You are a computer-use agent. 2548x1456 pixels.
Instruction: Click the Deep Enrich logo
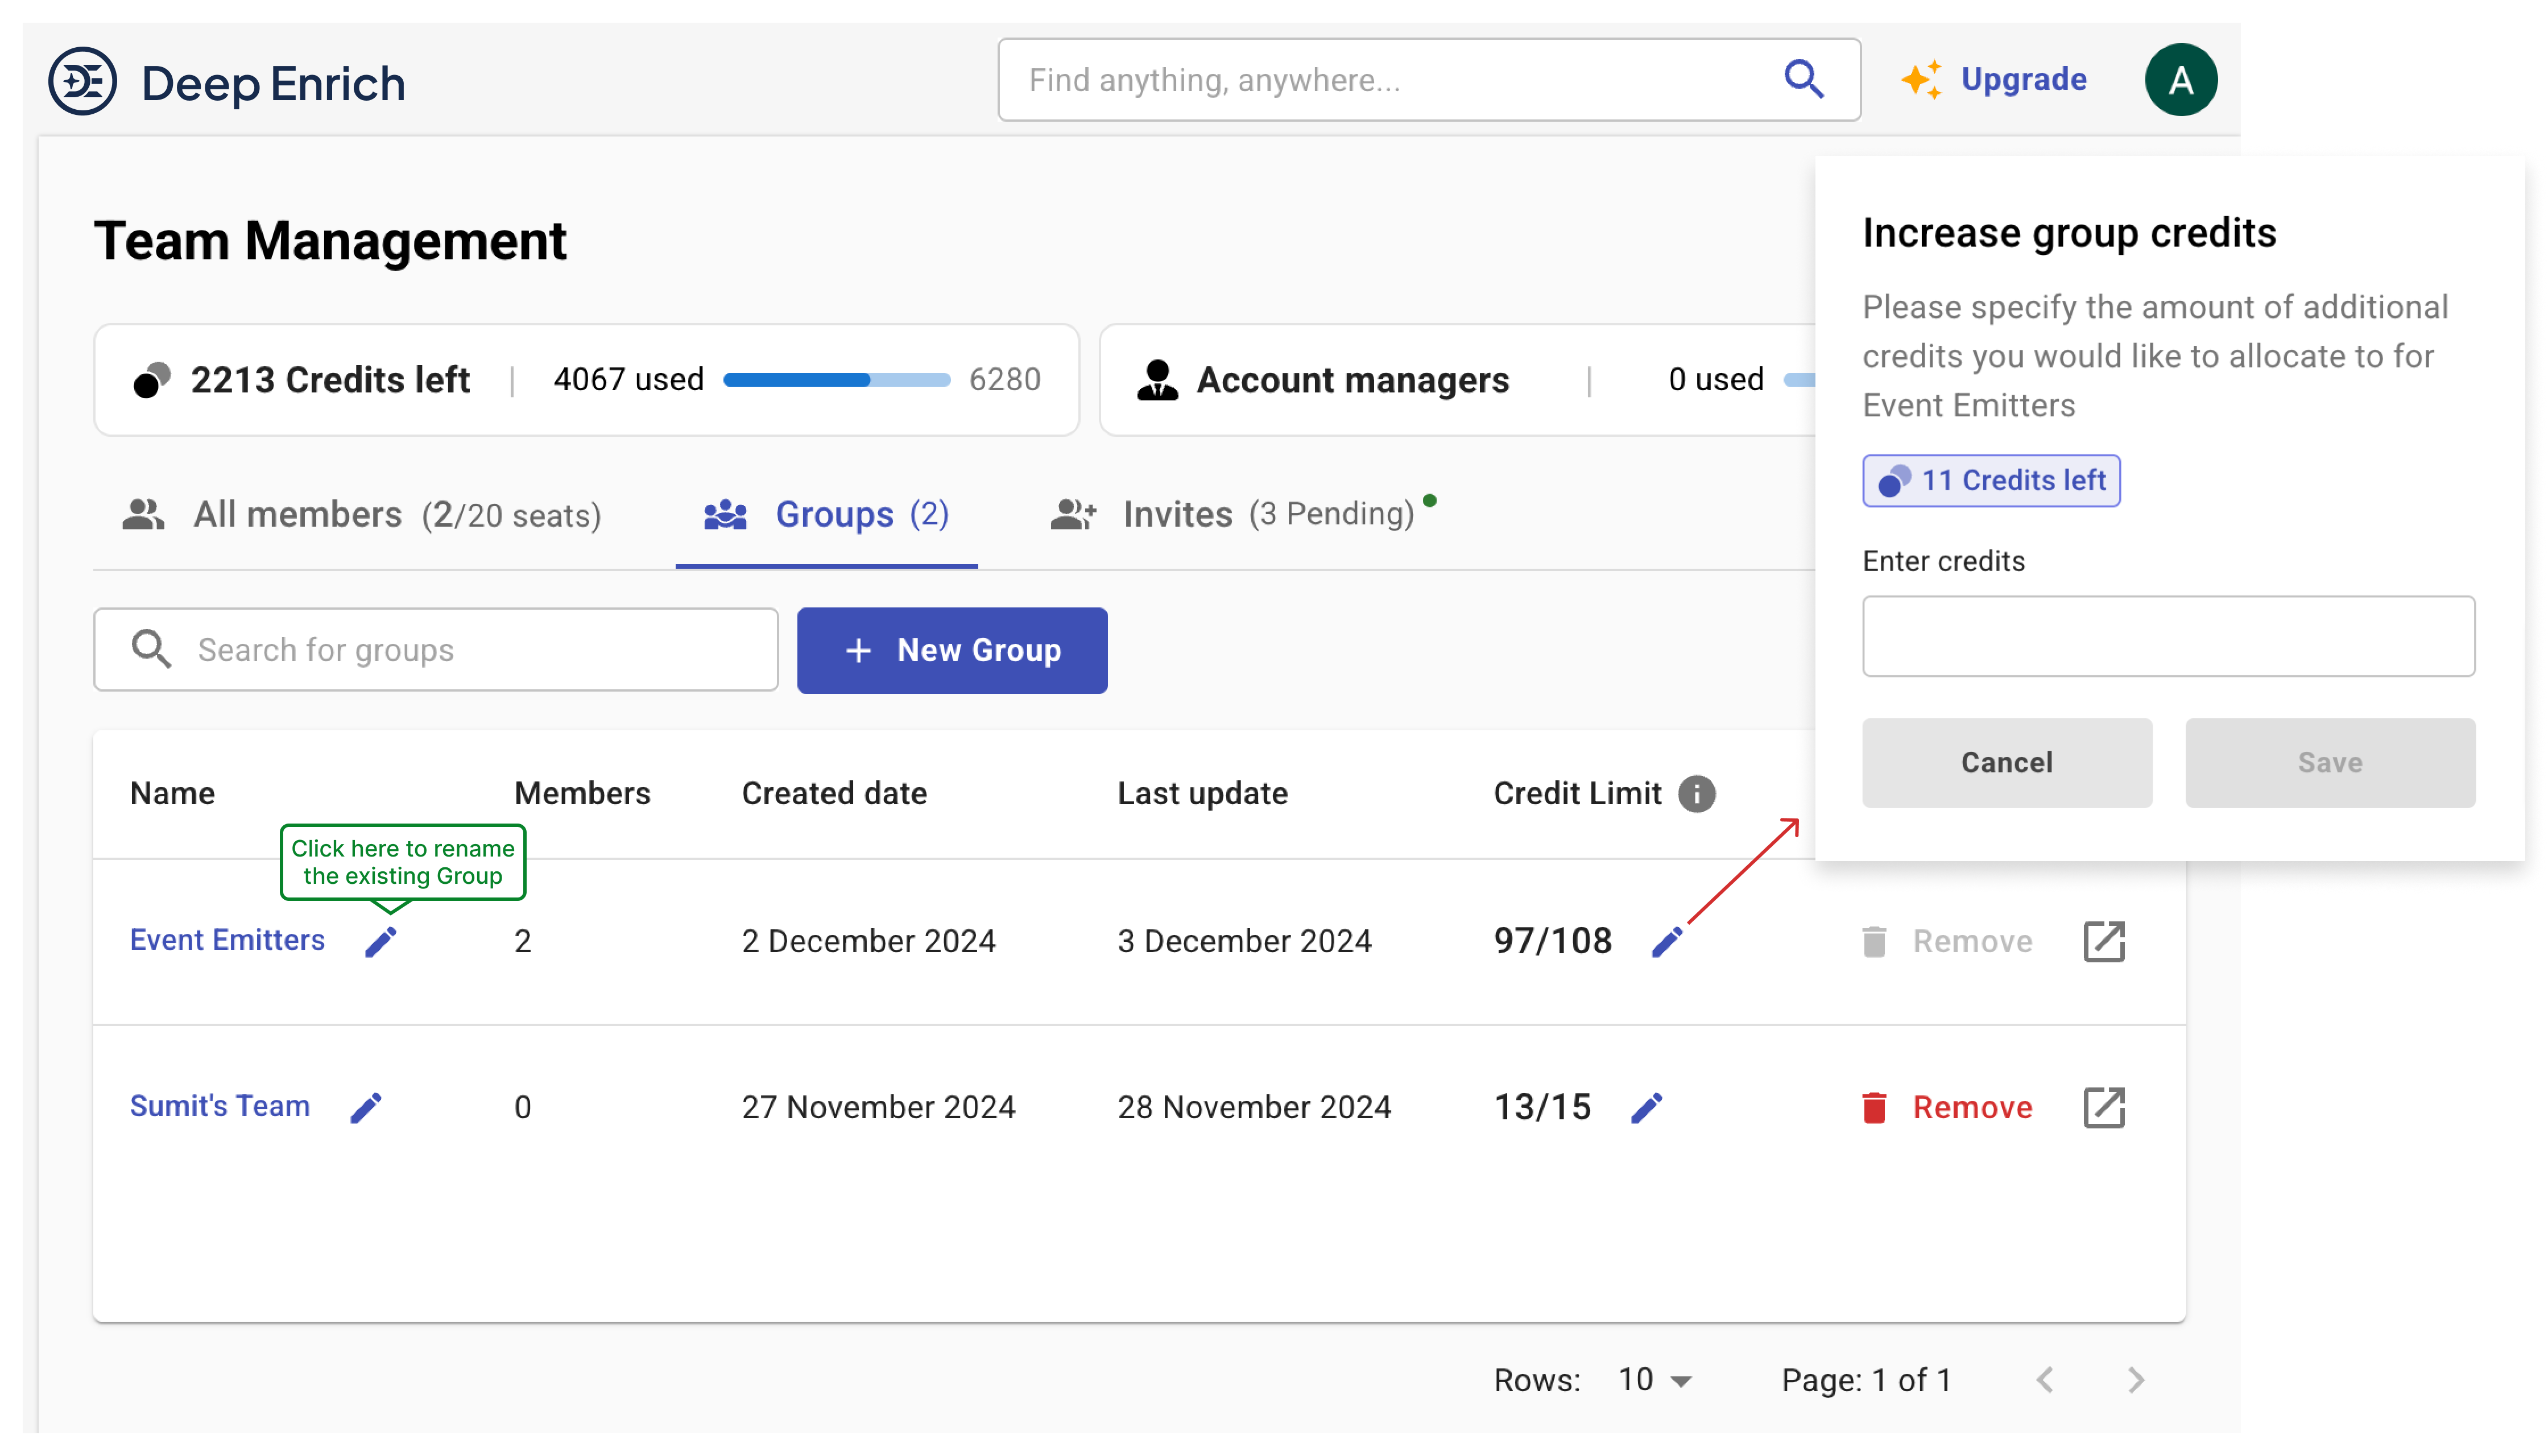[x=83, y=81]
